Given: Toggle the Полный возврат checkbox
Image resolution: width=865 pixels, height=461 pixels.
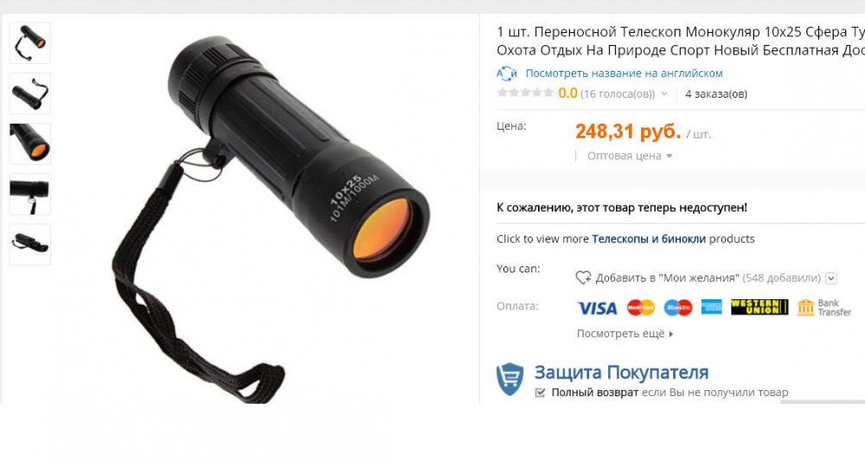Looking at the screenshot, I should tap(540, 393).
